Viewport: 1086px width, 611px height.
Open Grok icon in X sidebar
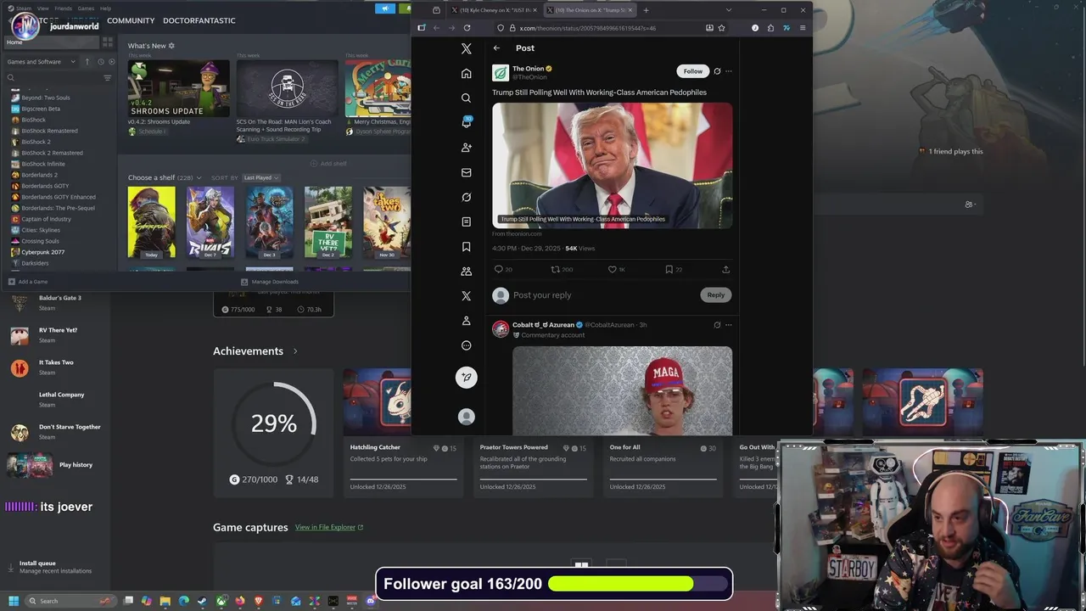pyautogui.click(x=466, y=197)
